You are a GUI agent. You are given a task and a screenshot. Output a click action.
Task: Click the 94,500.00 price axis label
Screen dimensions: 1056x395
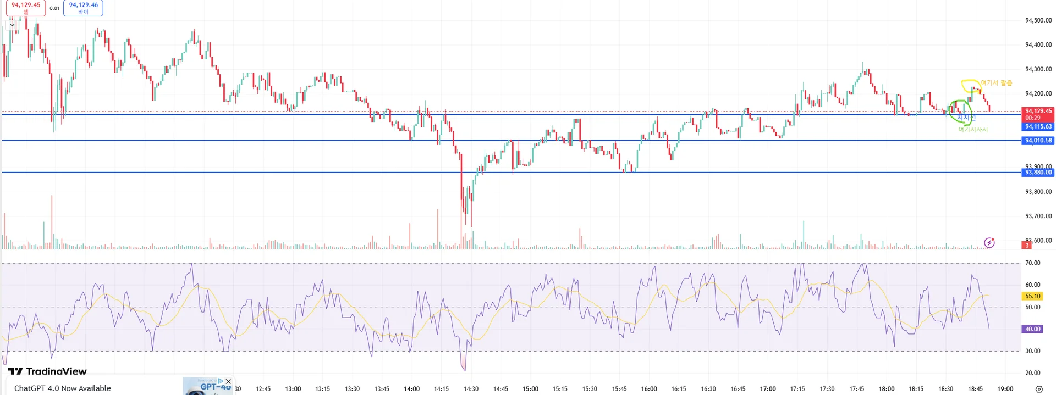(1038, 20)
